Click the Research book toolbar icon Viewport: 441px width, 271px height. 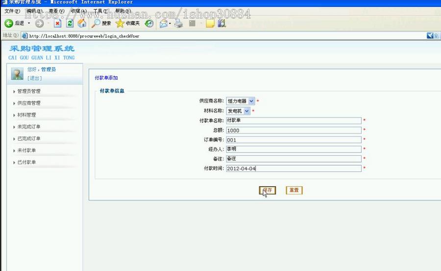(x=222, y=24)
